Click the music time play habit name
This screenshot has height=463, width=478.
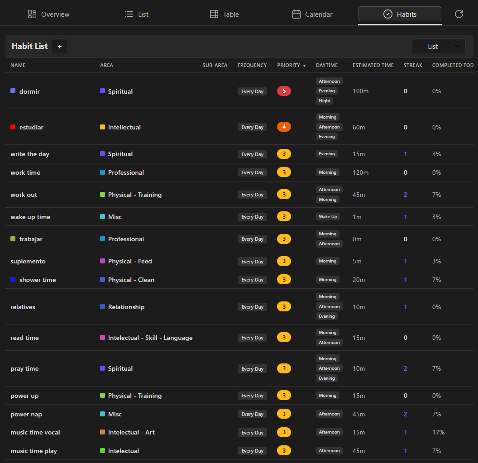tap(33, 451)
